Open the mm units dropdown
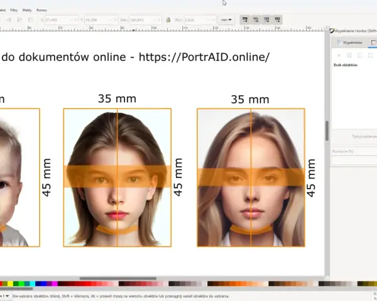Image resolution: width=377 pixels, height=301 pixels. pos(226,19)
